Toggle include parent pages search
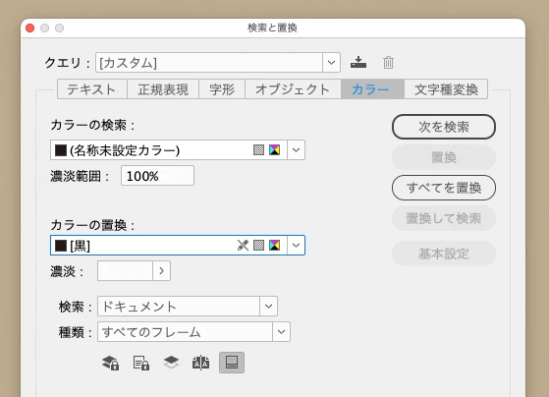Image resolution: width=549 pixels, height=397 pixels. pyautogui.click(x=201, y=363)
